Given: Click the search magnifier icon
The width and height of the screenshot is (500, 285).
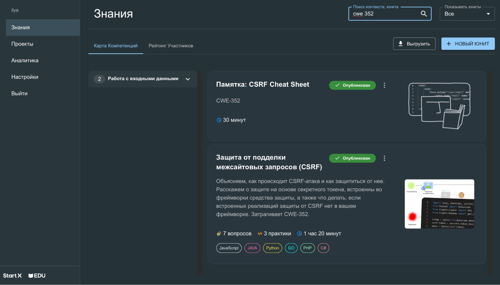Looking at the screenshot, I should click(x=423, y=14).
